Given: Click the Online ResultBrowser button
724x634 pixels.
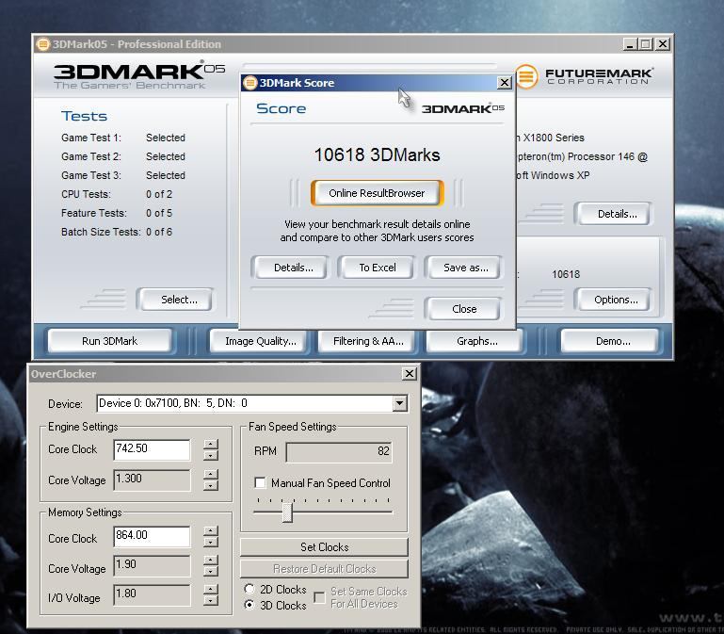Looking at the screenshot, I should tap(377, 193).
